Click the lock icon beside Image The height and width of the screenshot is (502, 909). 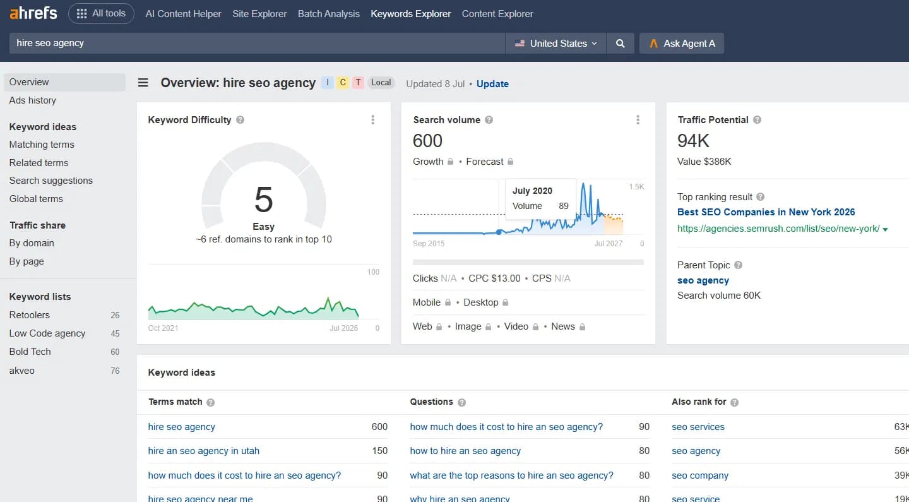[x=487, y=327]
